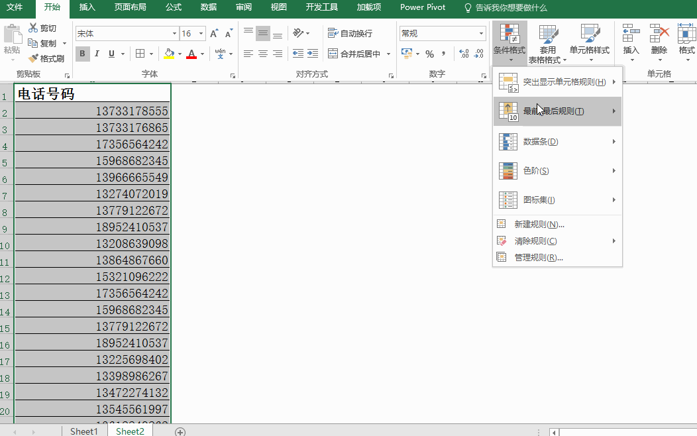Screen dimensions: 697x436
Task: Click the yellow fill color button
Action: point(169,54)
